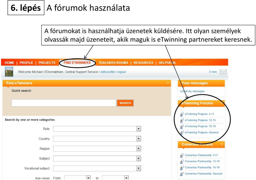Open eTwinning Projects: General forum
This screenshot has height=180, width=256.
tap(202, 132)
